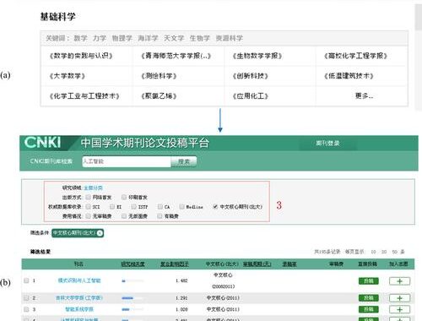Click the vertical scrollbar thumb in the top panel

click(x=419, y=17)
